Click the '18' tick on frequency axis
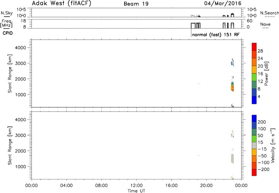Viewport: 279px width, 193px height. 23,21
